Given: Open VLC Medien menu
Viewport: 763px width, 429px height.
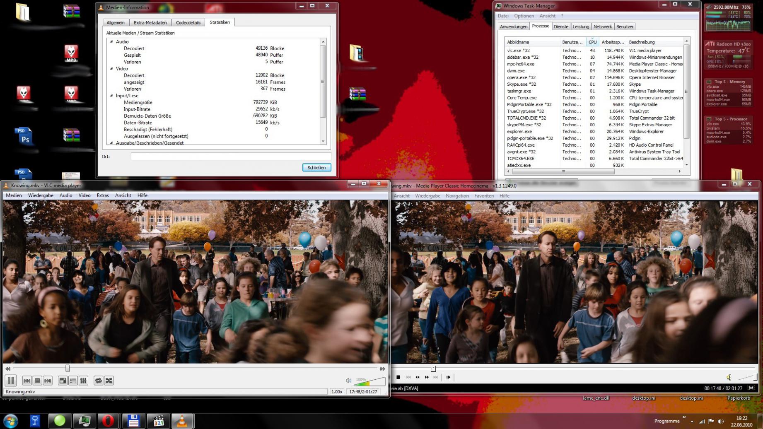Looking at the screenshot, I should (14, 195).
